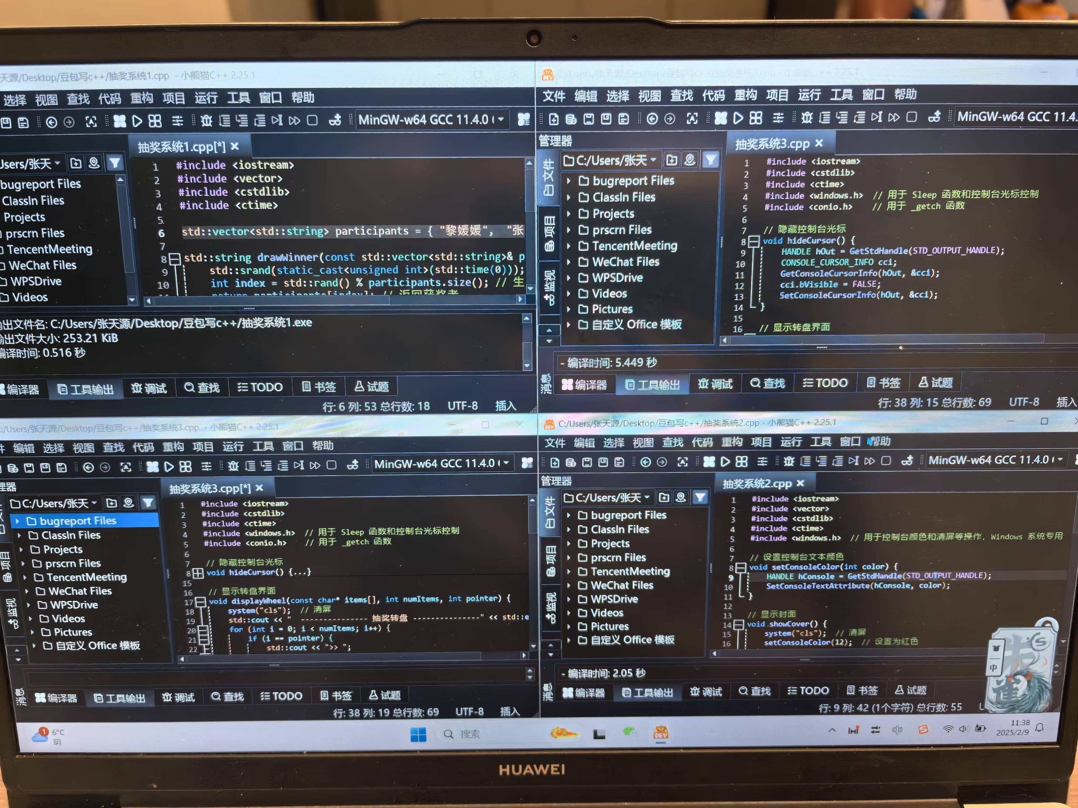The width and height of the screenshot is (1078, 808).
Task: Expand the folded hideCursor block in bottom-left editor
Action: click(x=198, y=573)
